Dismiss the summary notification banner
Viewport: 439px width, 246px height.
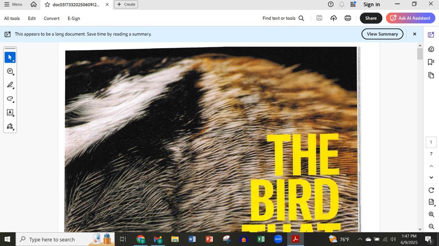415,34
